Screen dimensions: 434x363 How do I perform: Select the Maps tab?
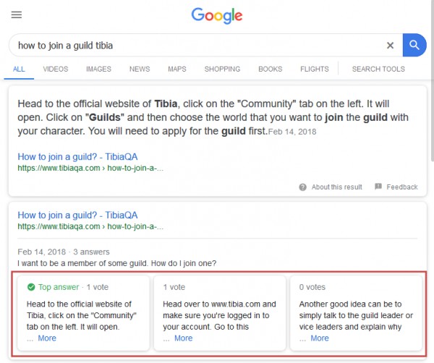tap(177, 69)
